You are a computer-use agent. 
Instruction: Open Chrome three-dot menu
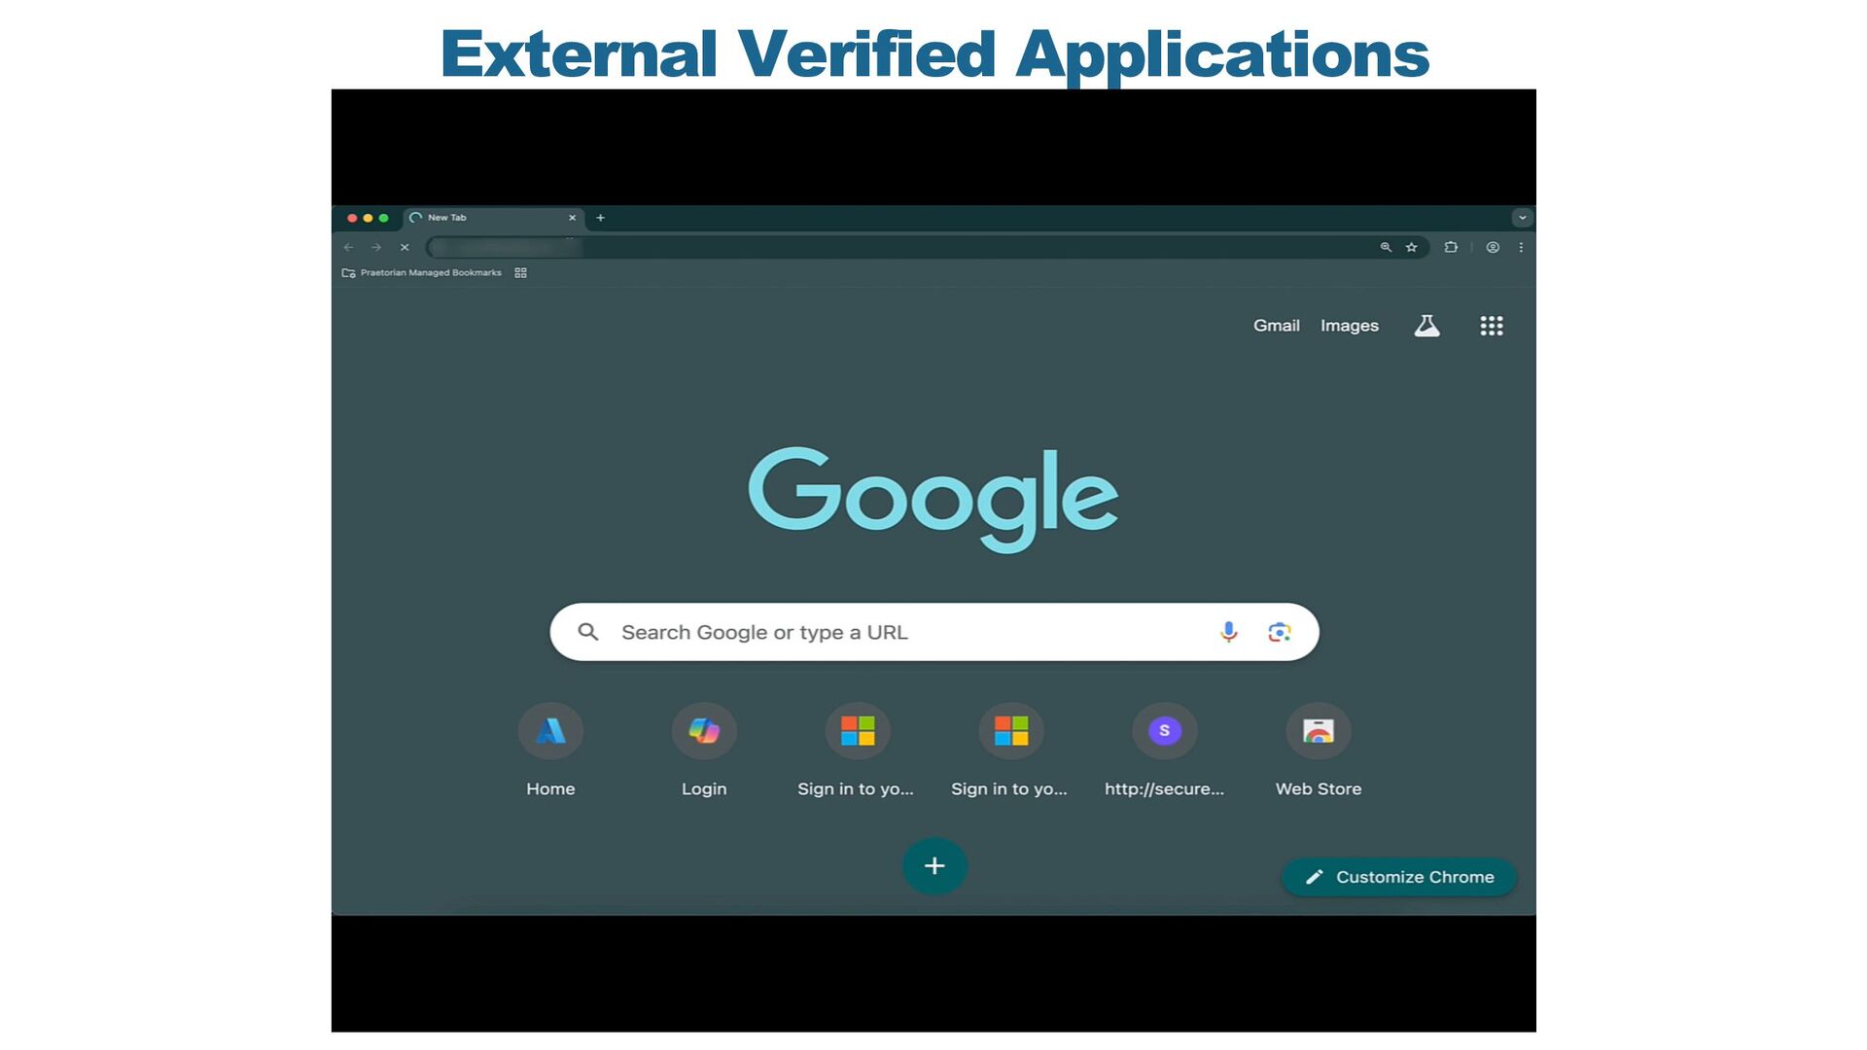coord(1521,247)
